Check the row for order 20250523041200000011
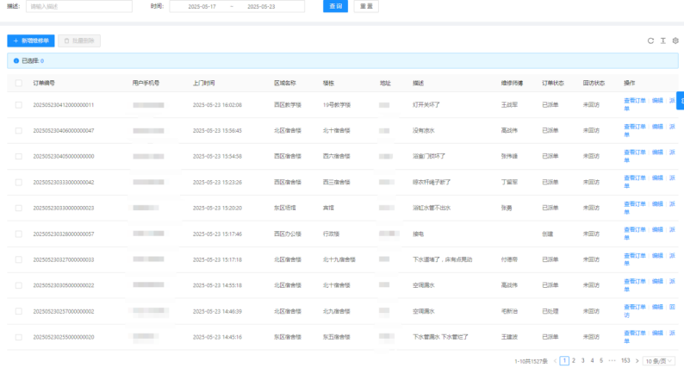Viewport: 684px width, 368px height. (18, 104)
